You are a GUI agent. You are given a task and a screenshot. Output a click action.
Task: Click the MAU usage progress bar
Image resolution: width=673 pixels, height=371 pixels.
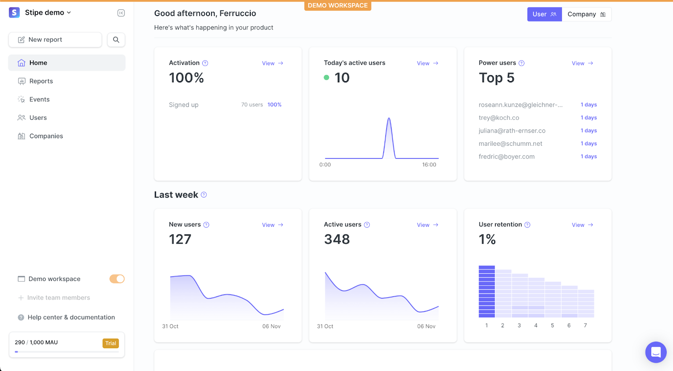[x=67, y=352]
